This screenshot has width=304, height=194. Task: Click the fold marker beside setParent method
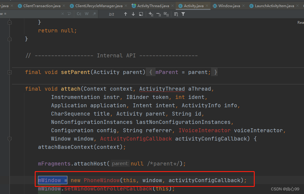click(9, 72)
